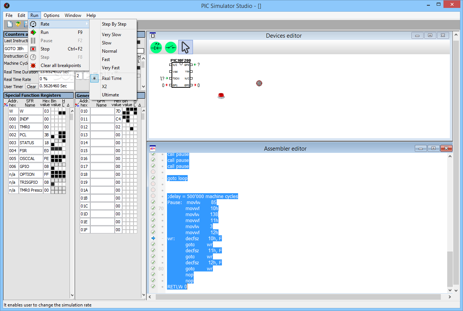Open the Help menu
This screenshot has height=311, width=463.
91,15
